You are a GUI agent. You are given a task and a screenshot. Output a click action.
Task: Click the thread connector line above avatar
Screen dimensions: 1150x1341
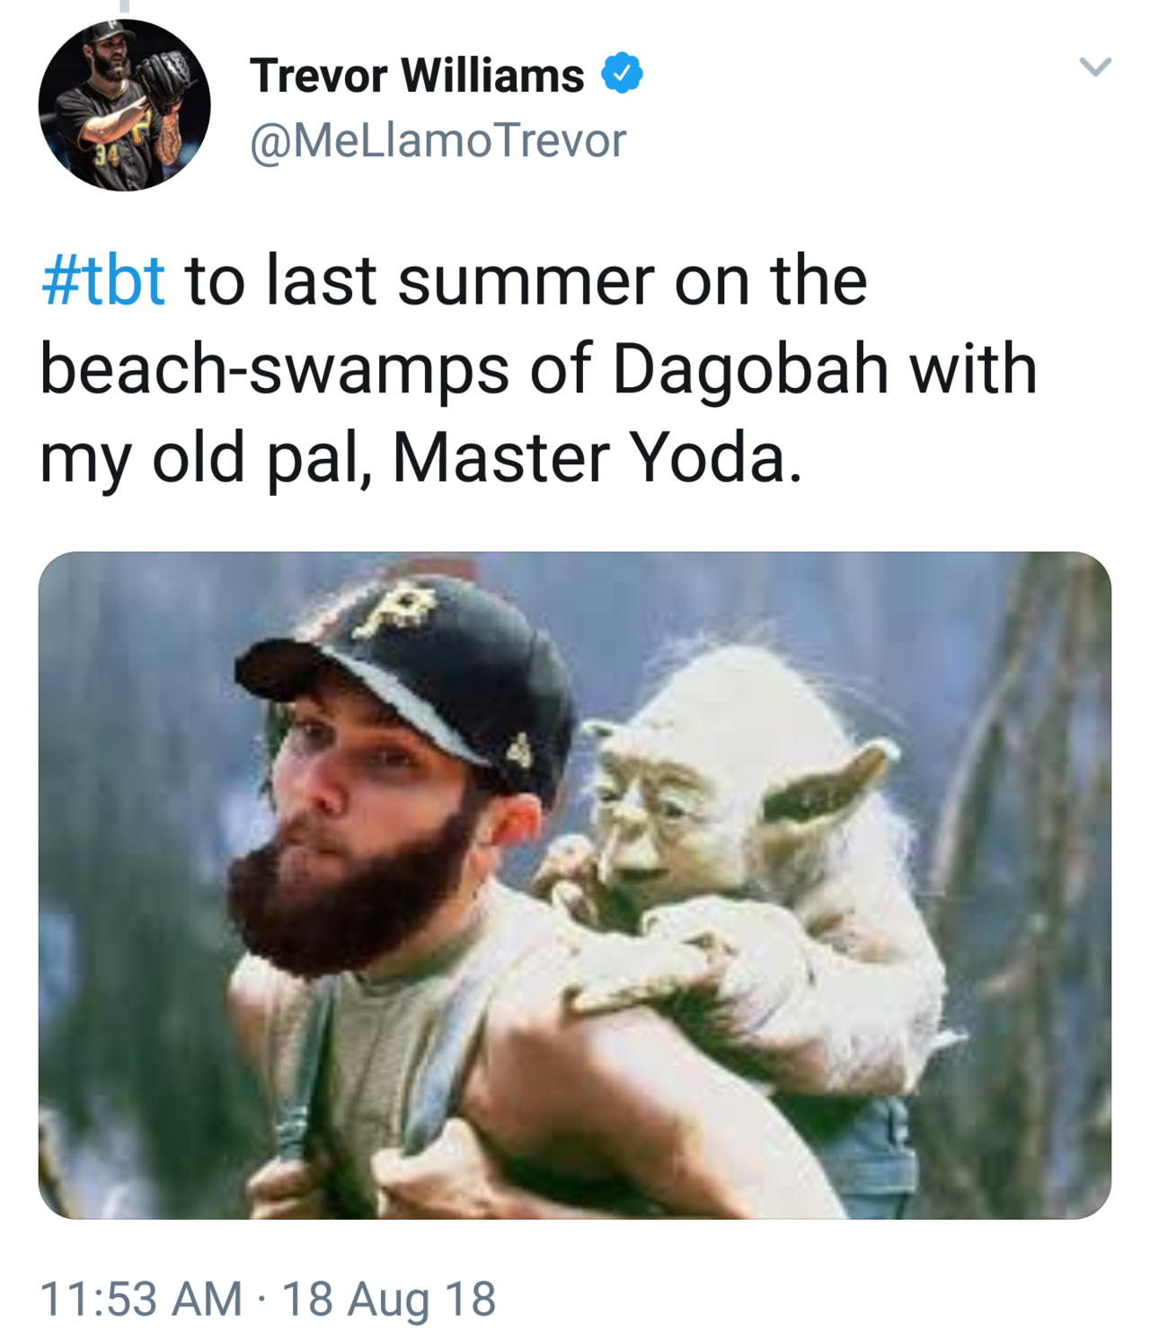125,6
